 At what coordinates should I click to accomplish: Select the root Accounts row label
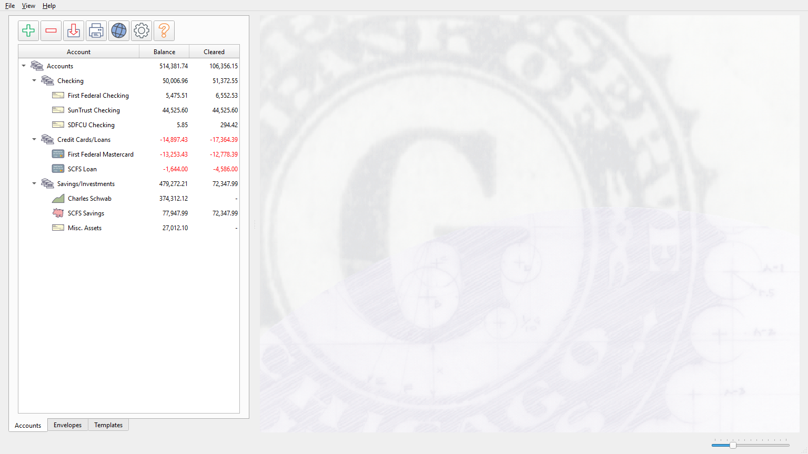point(60,66)
